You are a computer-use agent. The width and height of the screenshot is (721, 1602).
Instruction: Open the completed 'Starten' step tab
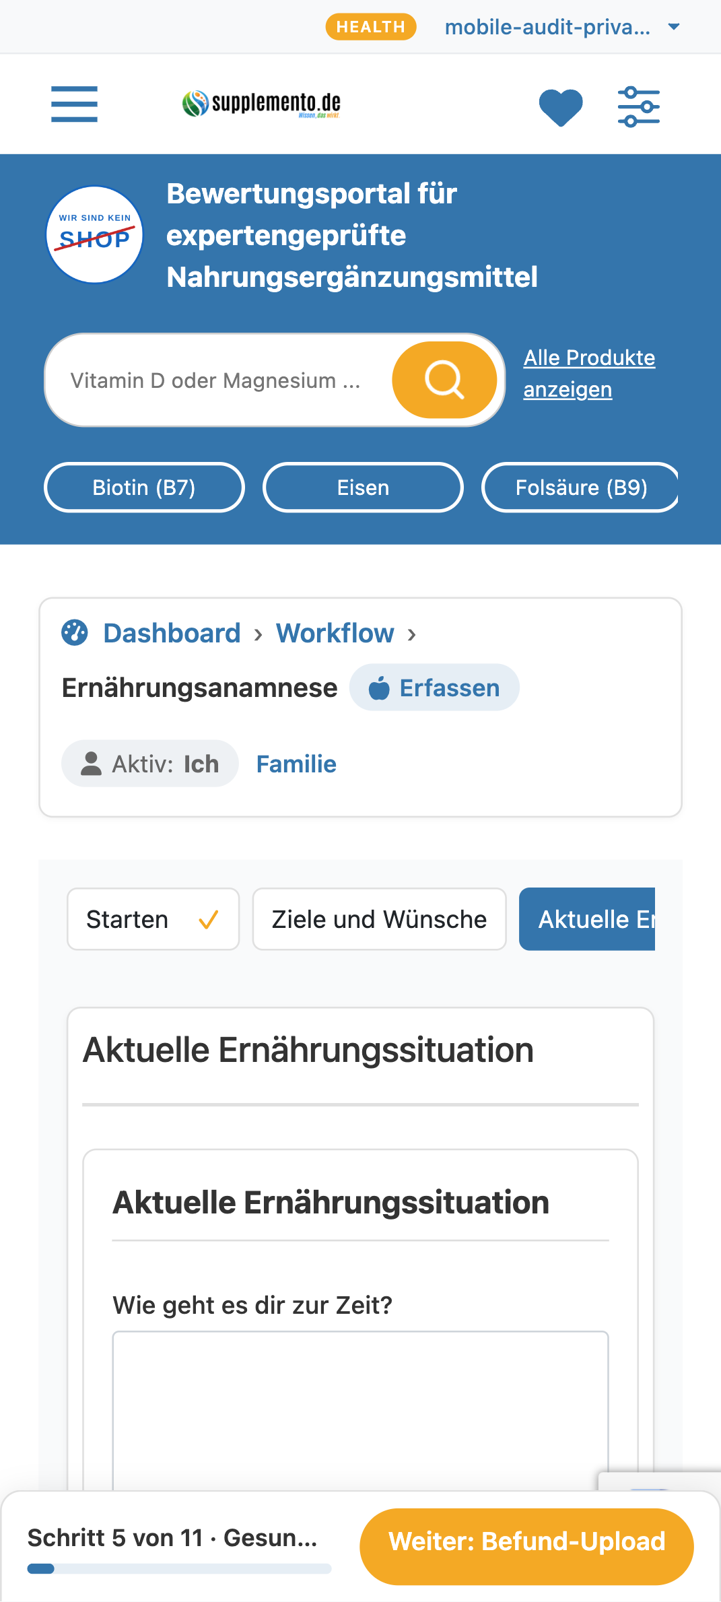[153, 919]
